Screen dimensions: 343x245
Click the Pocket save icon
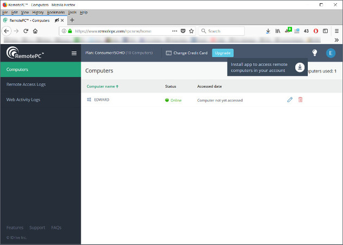(x=183, y=31)
